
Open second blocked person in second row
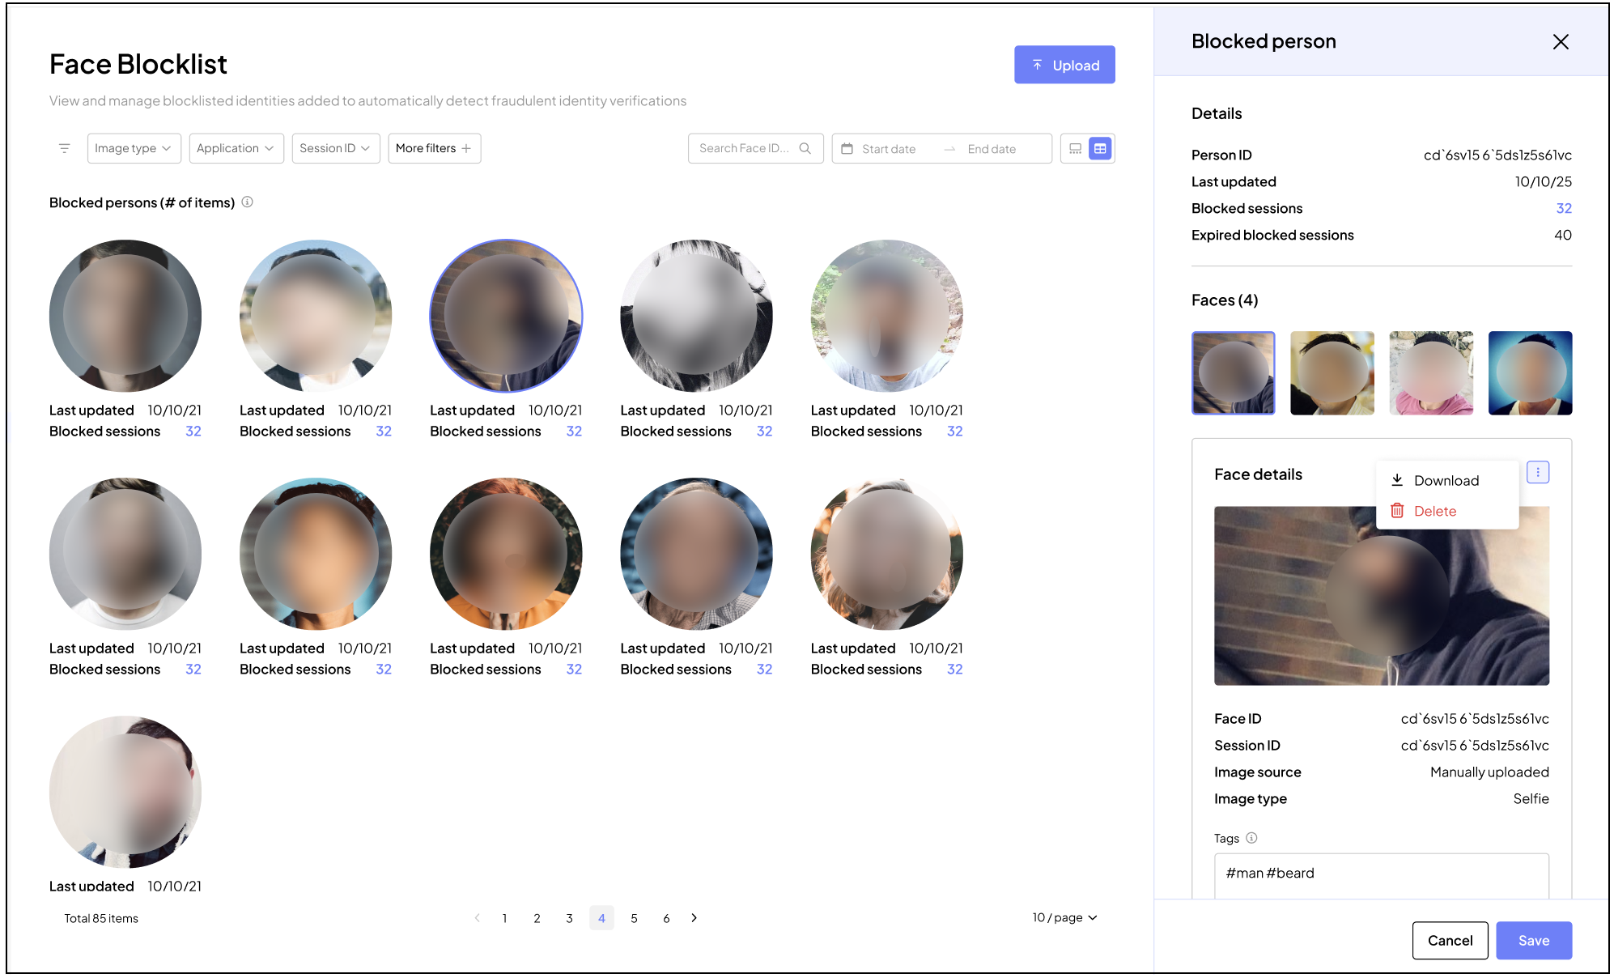316,554
